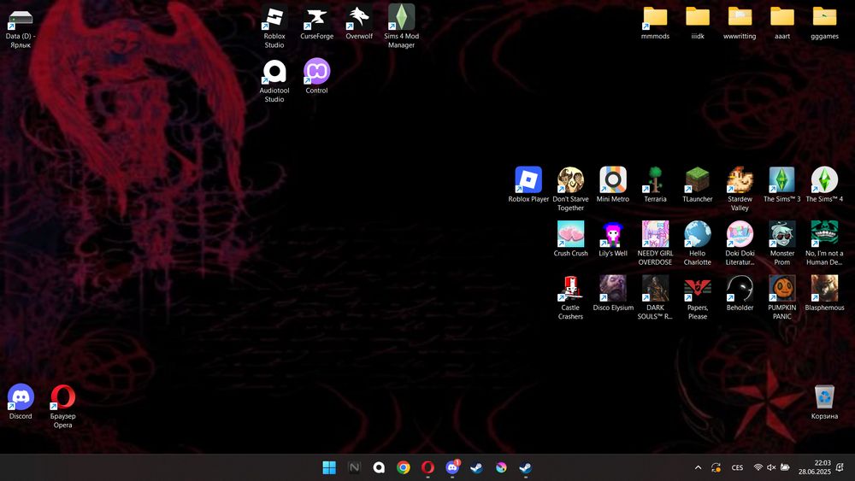Select the Roblox Player desktop icon

(528, 185)
